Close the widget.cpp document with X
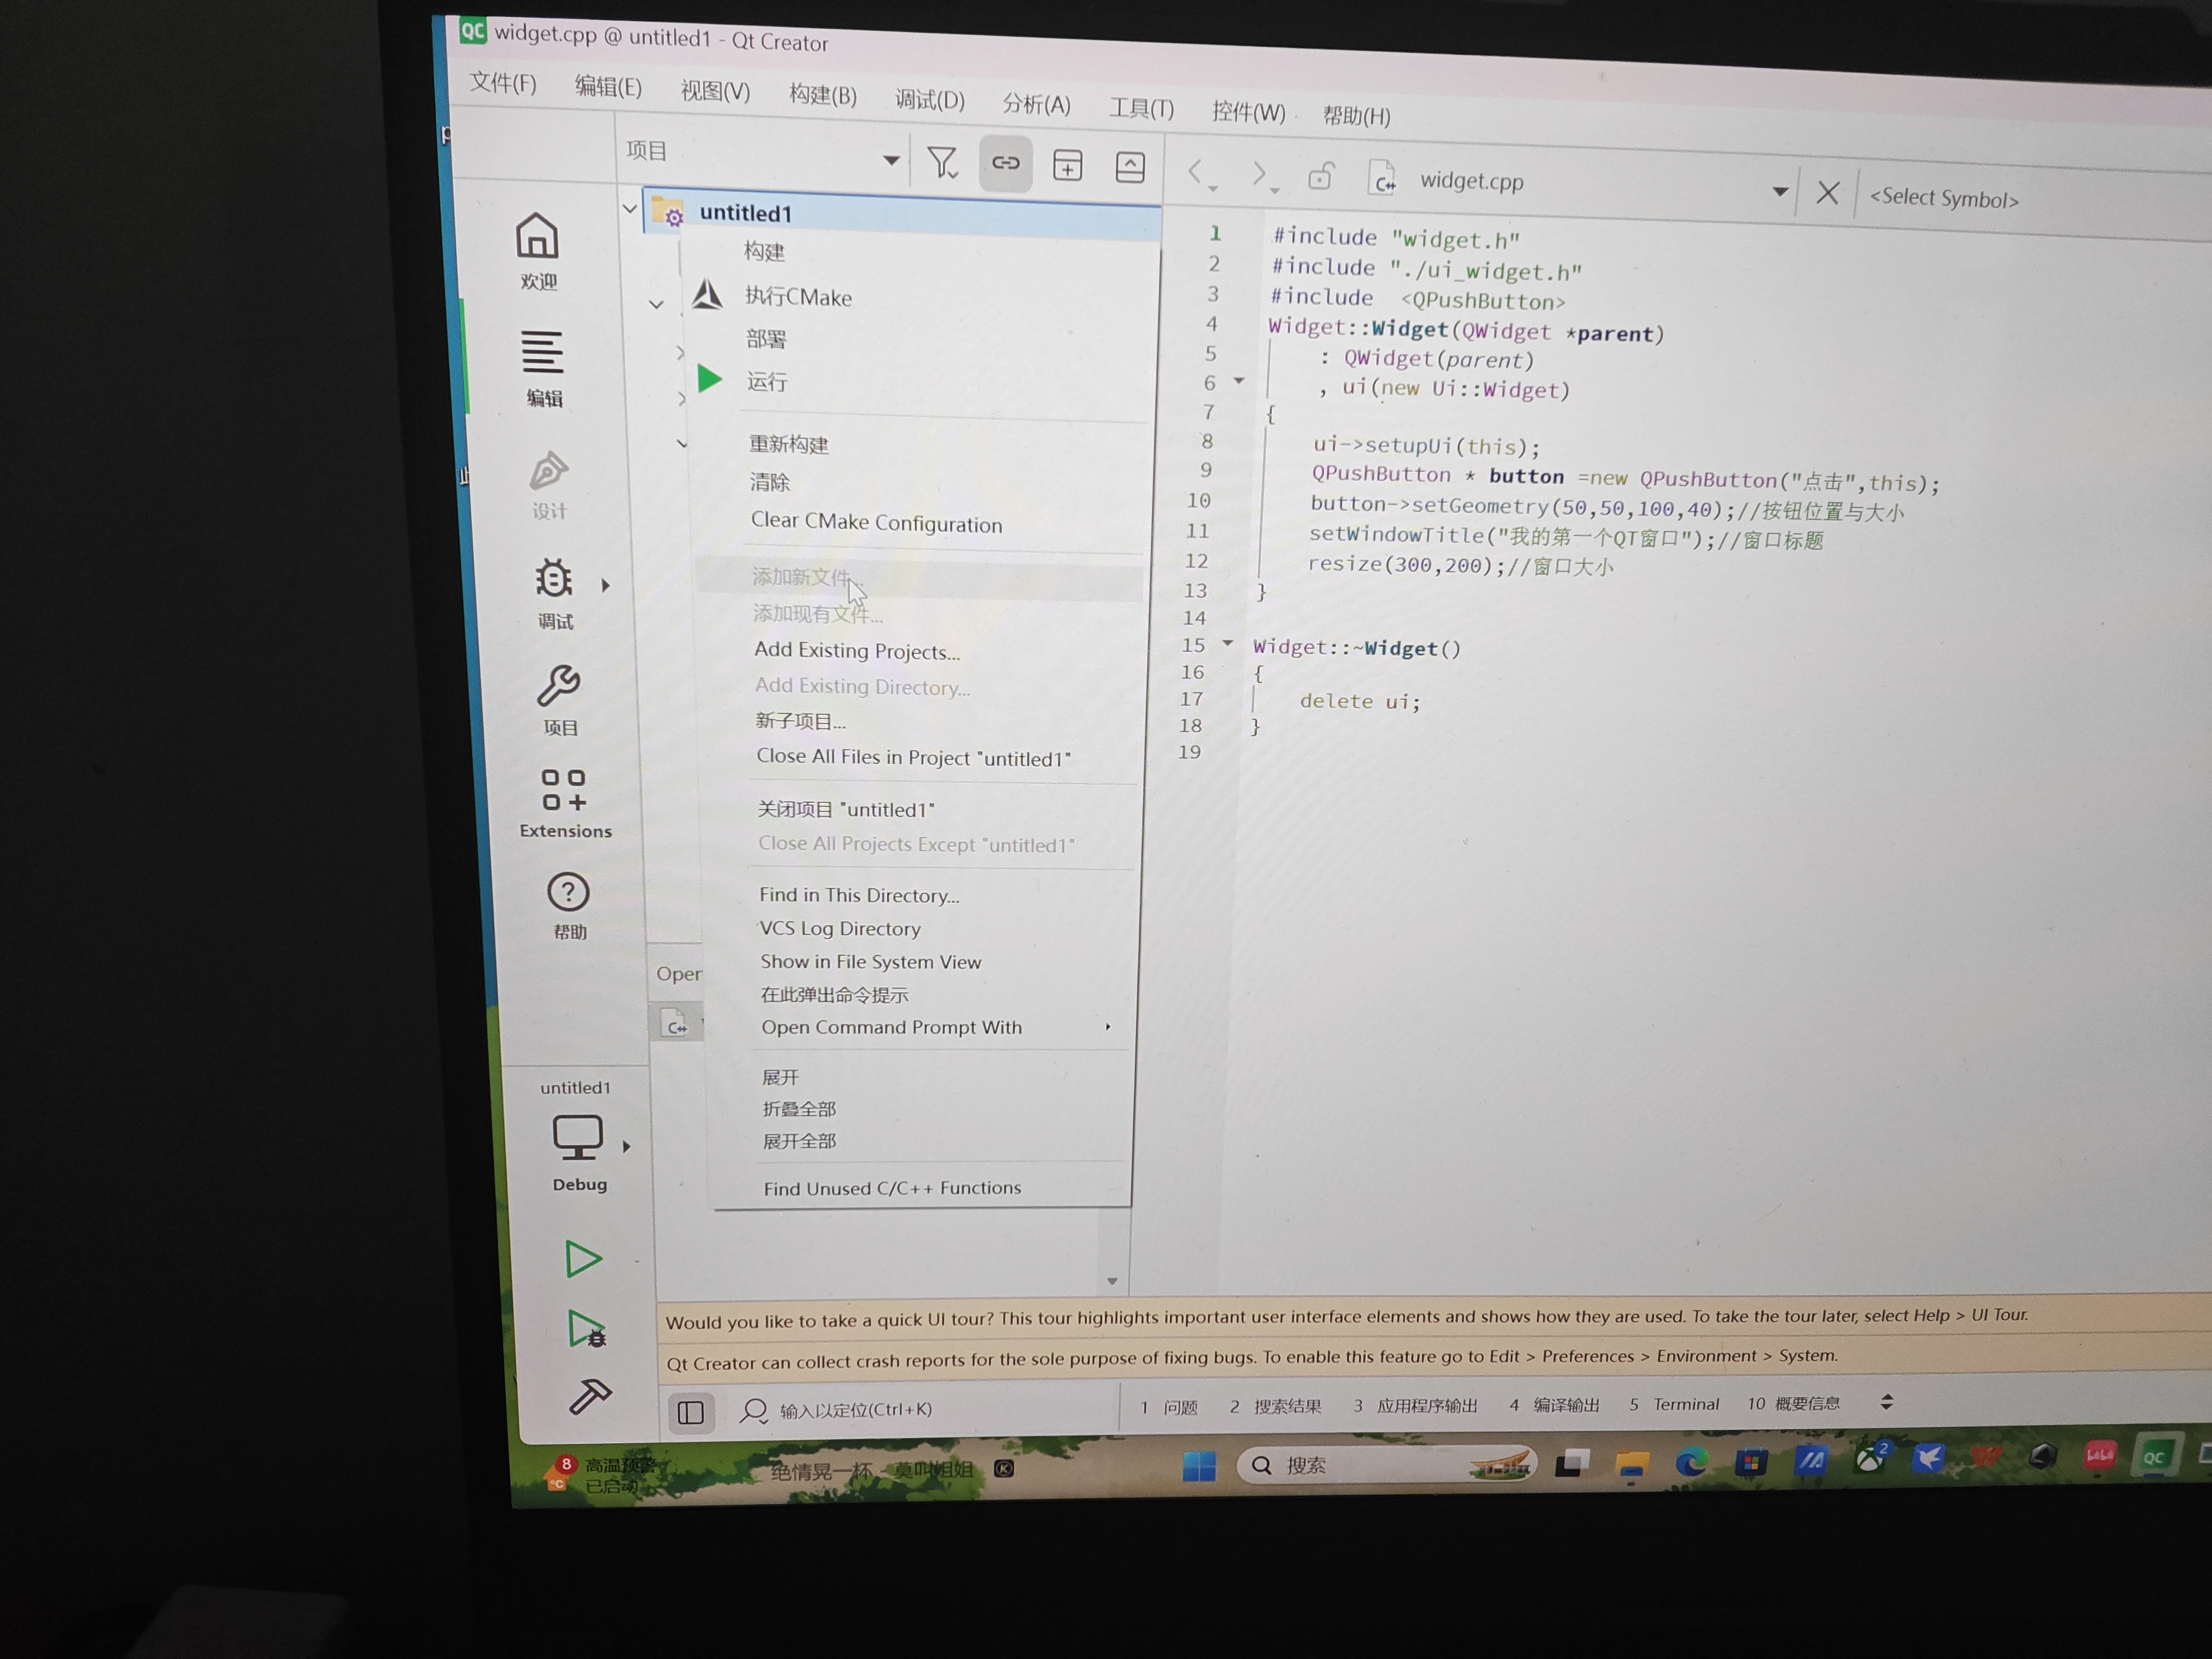 [x=1827, y=193]
